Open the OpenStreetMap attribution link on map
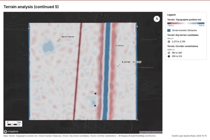The width and height of the screenshot is (210, 140). (156, 132)
